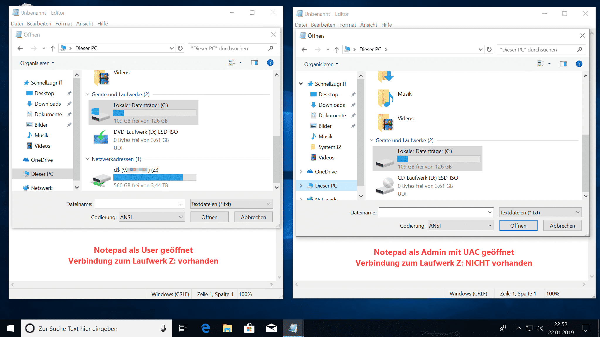Image resolution: width=600 pixels, height=337 pixels.
Task: Click Dateiname input in left dialog
Action: (140, 204)
